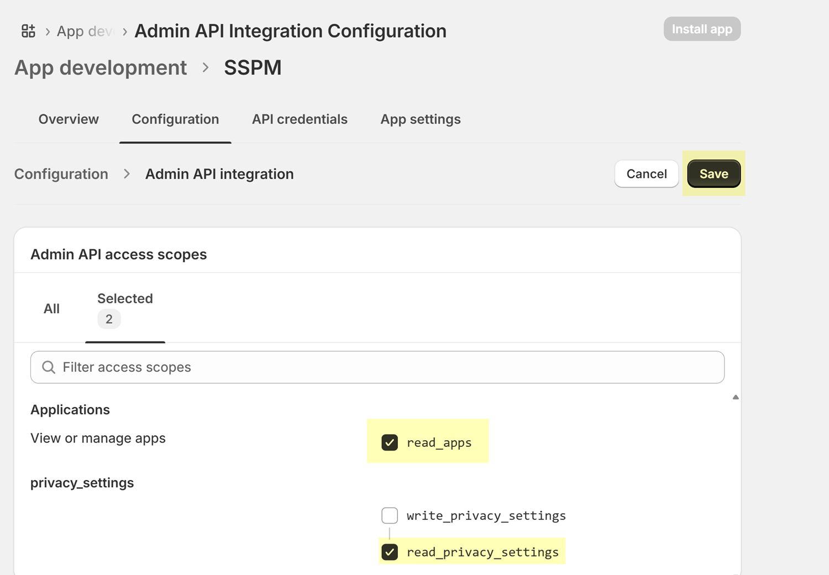Click the Cancel button
Image resolution: width=829 pixels, height=575 pixels.
click(646, 174)
